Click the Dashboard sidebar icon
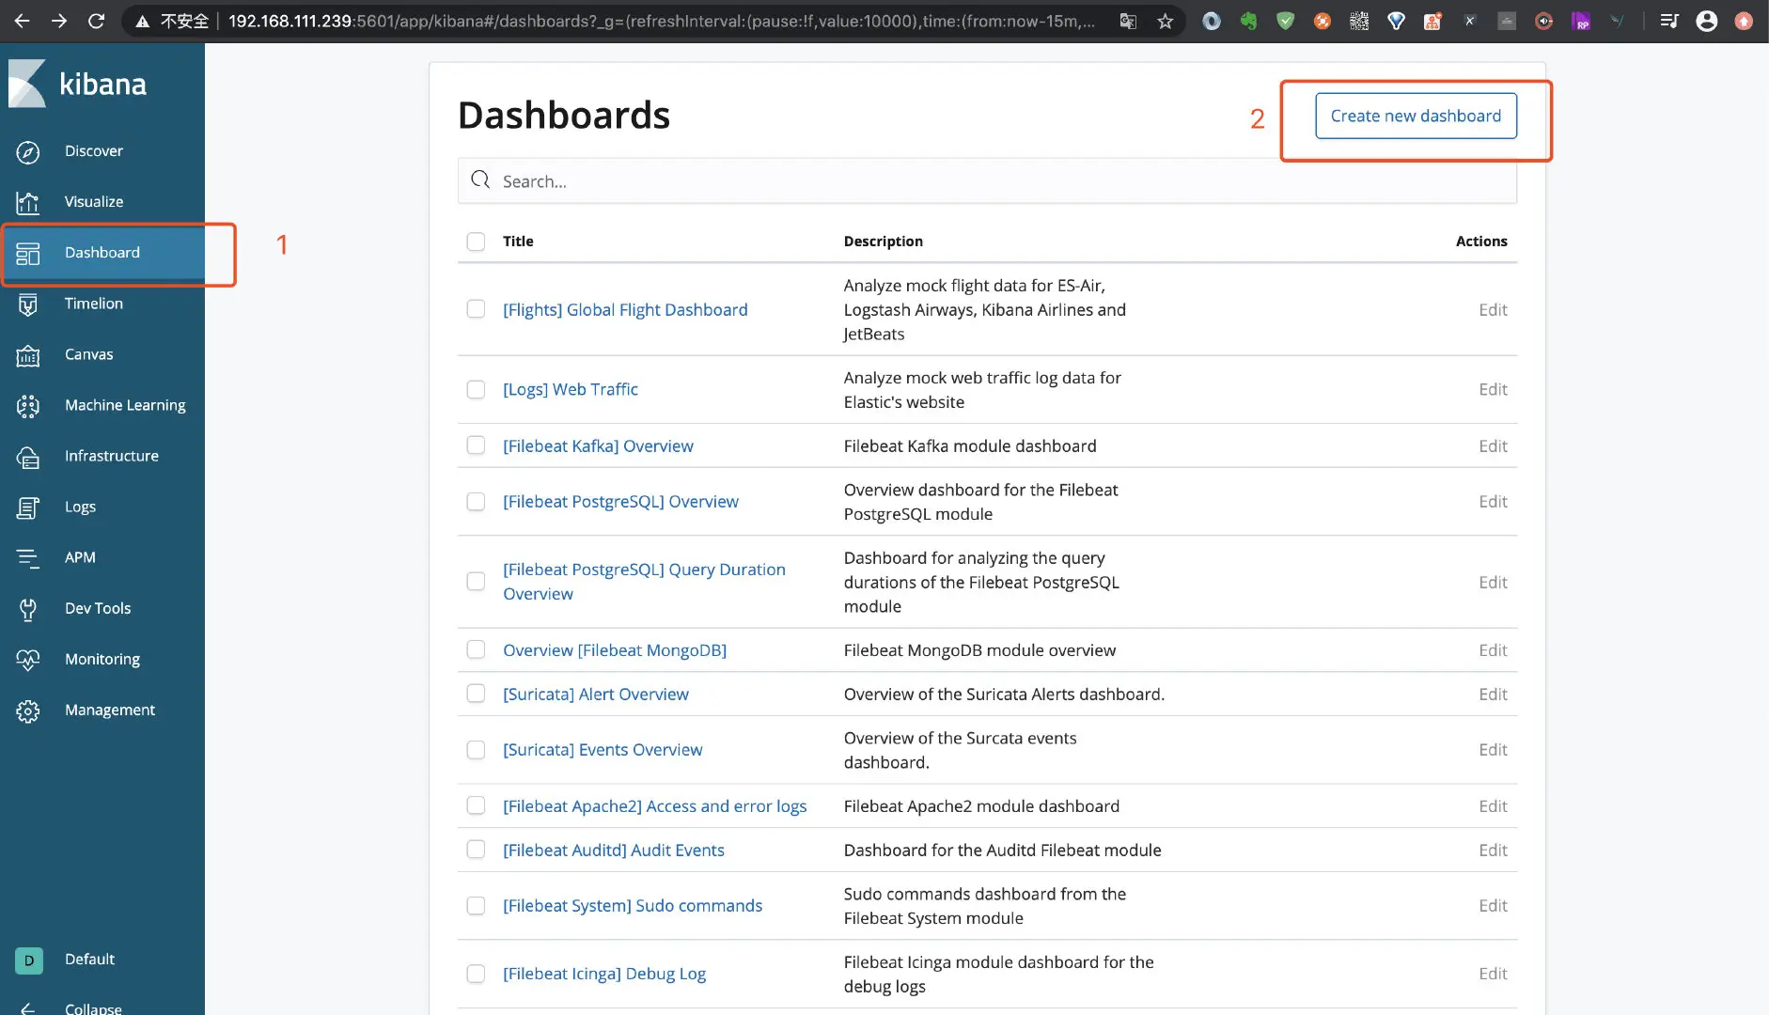The width and height of the screenshot is (1769, 1015). tap(28, 254)
